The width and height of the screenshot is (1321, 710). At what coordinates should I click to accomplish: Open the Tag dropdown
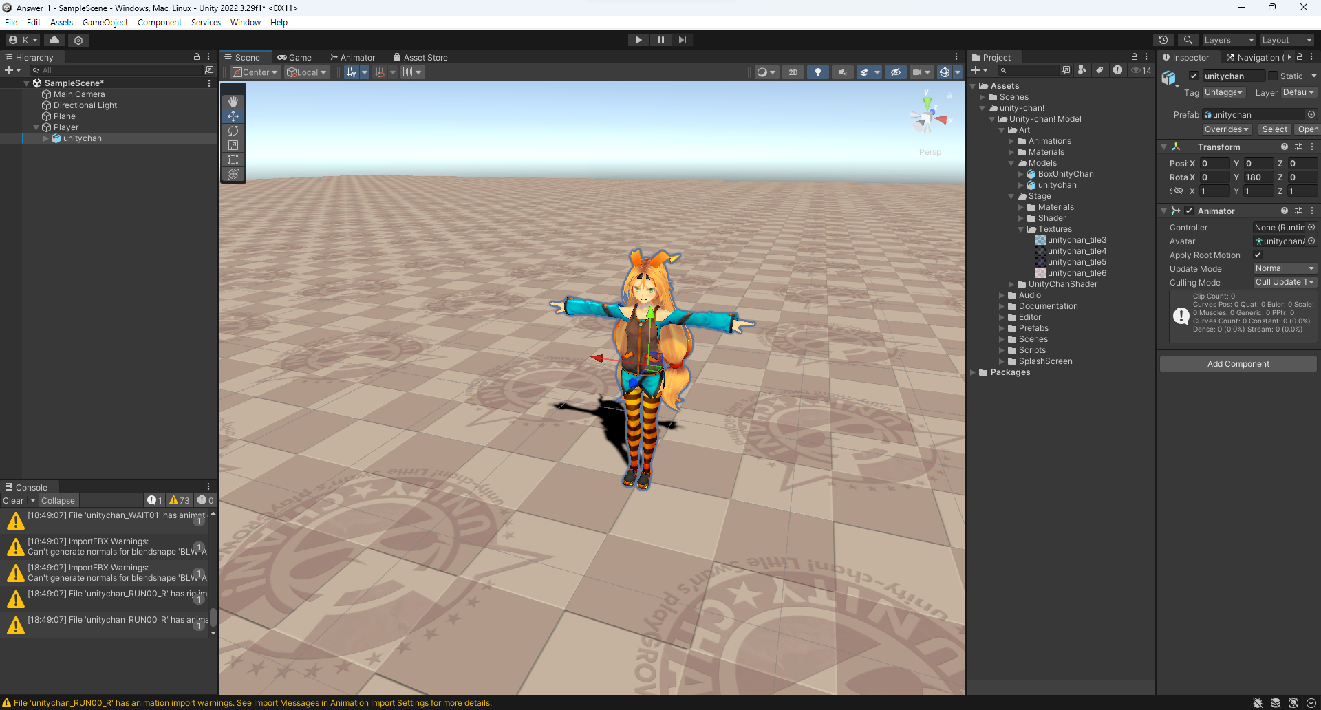pos(1224,92)
